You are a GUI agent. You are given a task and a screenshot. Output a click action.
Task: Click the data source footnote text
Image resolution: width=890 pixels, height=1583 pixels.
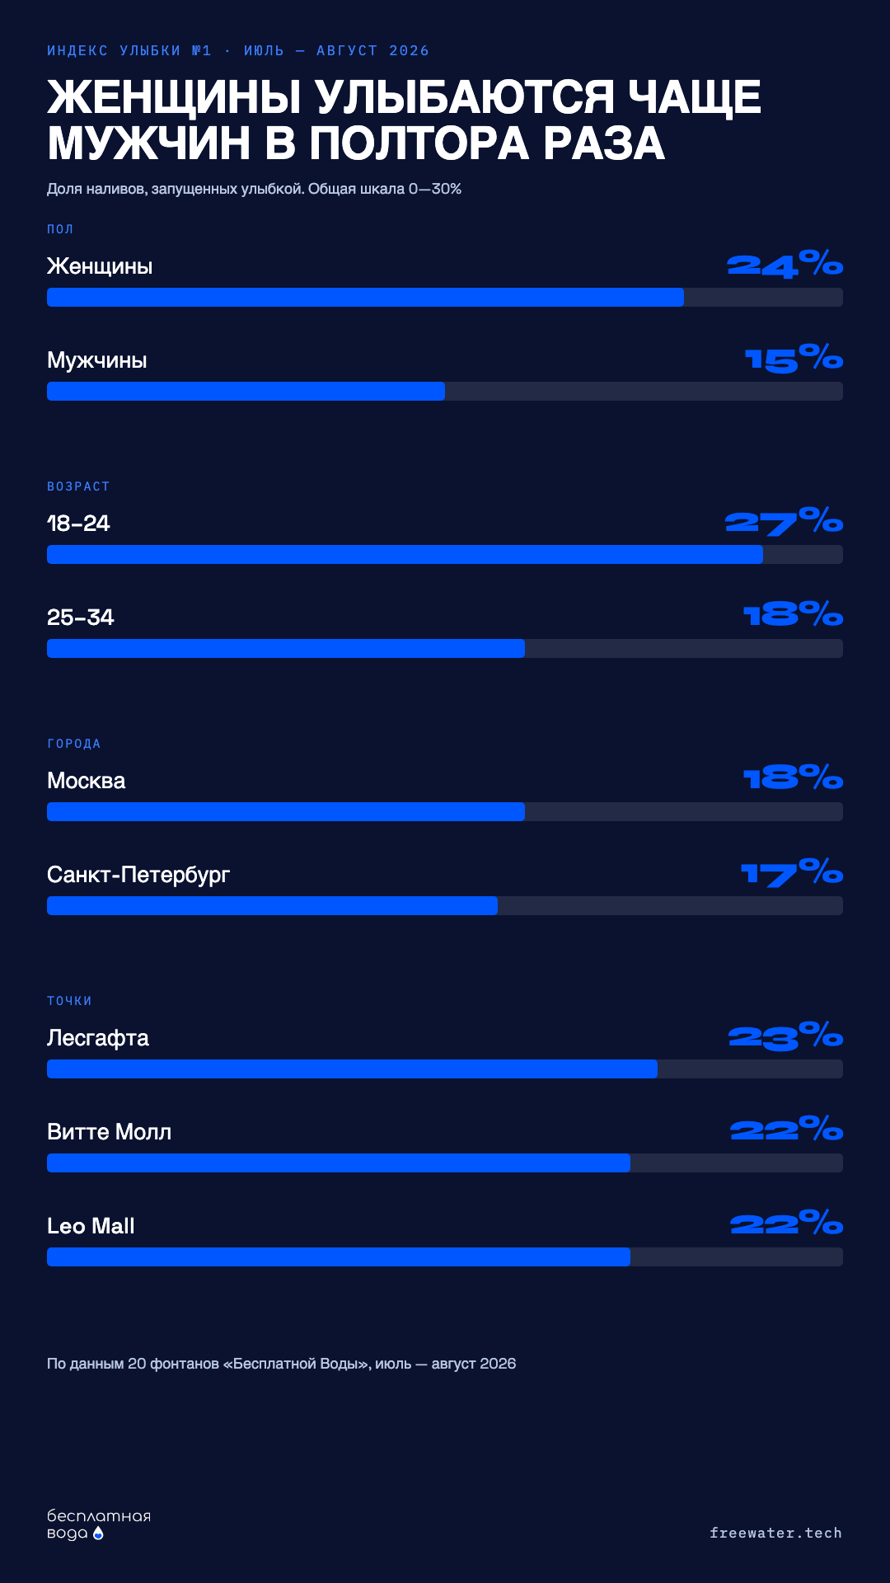pos(282,1364)
